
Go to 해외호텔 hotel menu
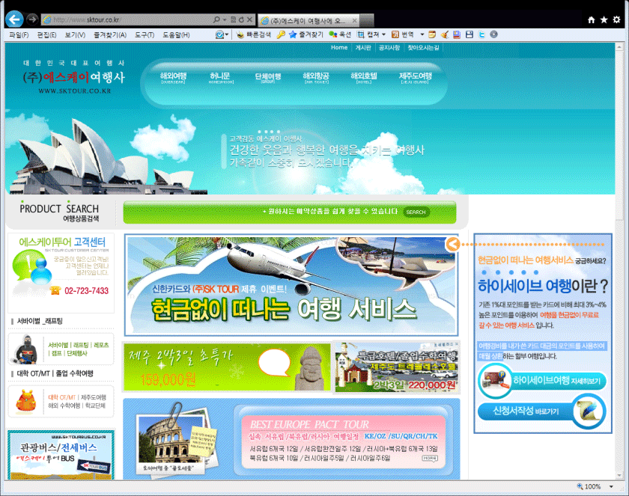364,77
